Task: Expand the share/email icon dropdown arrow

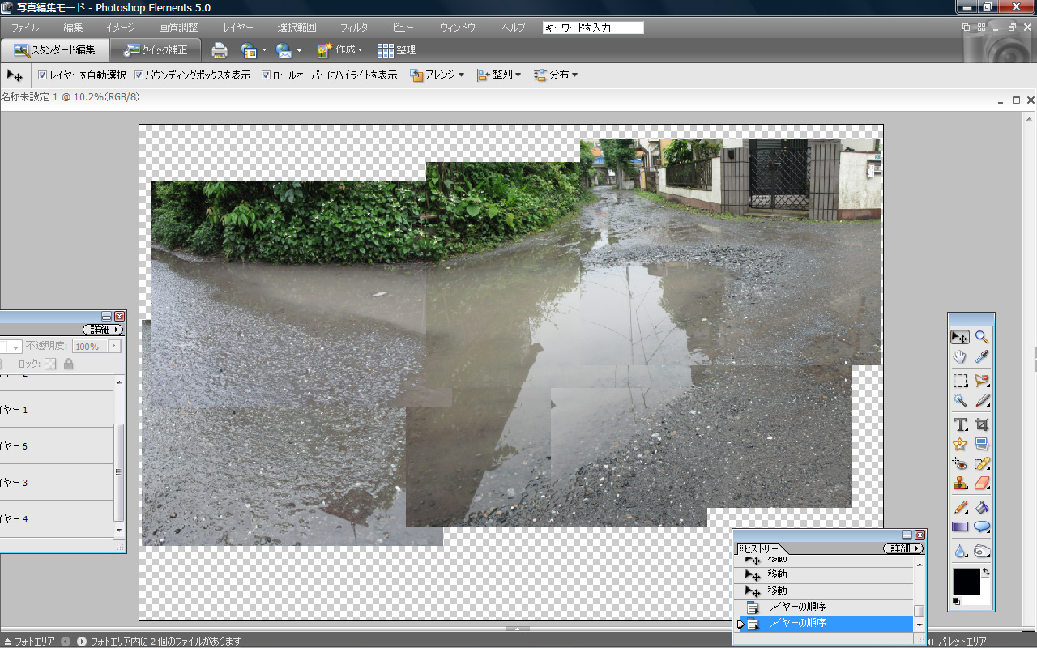Action: [299, 50]
